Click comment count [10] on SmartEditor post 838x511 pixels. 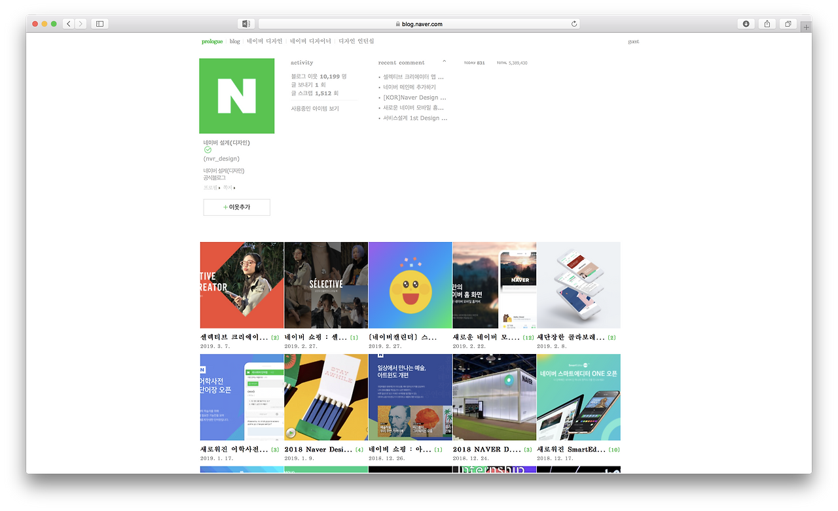(614, 450)
